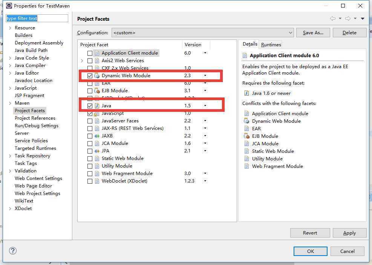The width and height of the screenshot is (372, 265).
Task: Select Java Build Path page
Action: [x=31, y=50]
